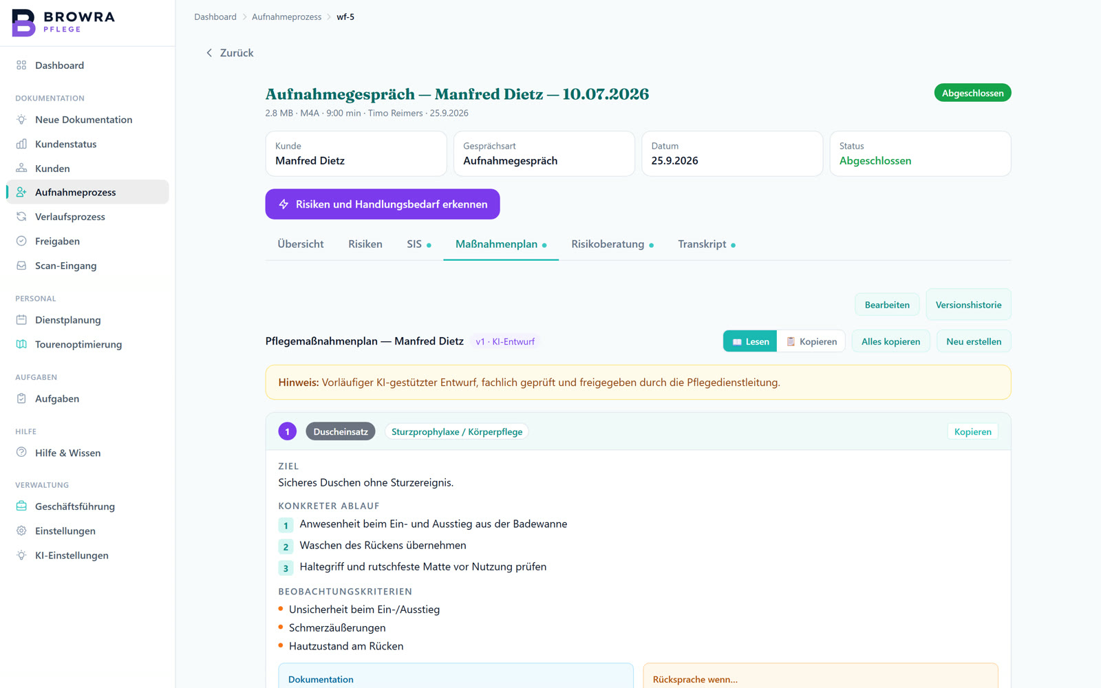Open the Transkript tab
Viewport: 1101px width, 688px height.
[x=707, y=244]
